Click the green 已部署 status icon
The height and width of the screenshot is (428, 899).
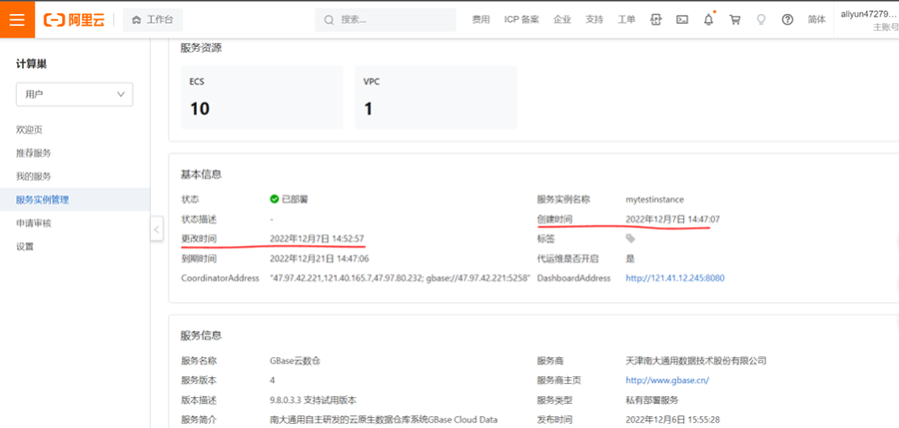click(275, 200)
